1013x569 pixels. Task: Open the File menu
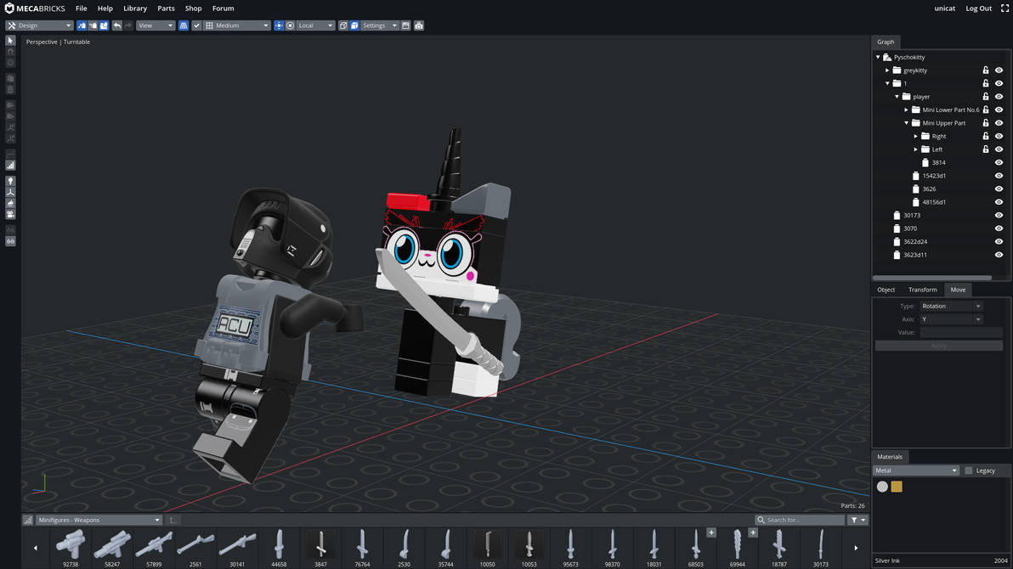(x=82, y=8)
